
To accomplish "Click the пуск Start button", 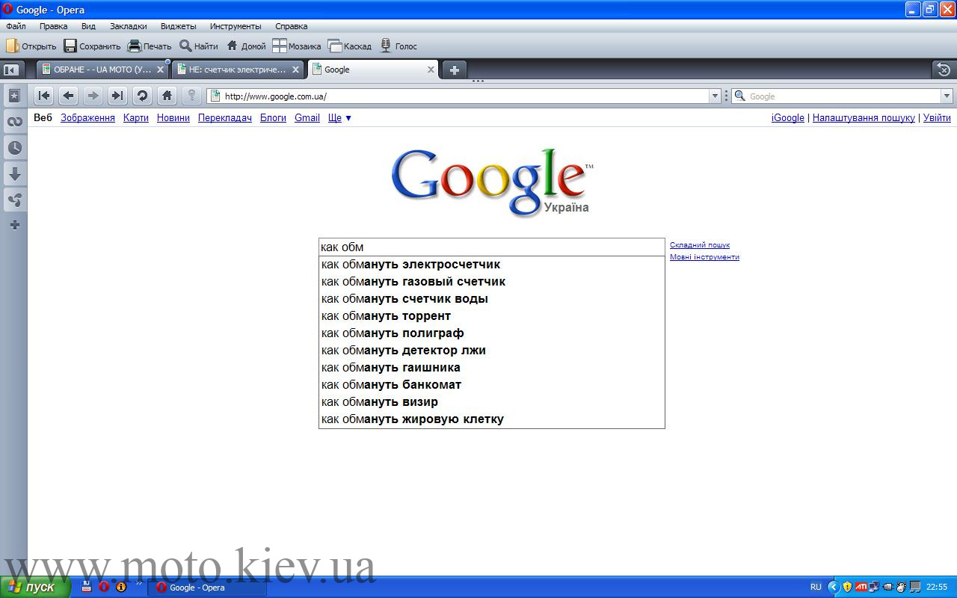I will [x=35, y=587].
